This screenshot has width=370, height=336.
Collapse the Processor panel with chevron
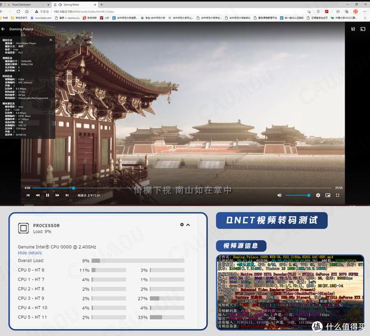188,225
